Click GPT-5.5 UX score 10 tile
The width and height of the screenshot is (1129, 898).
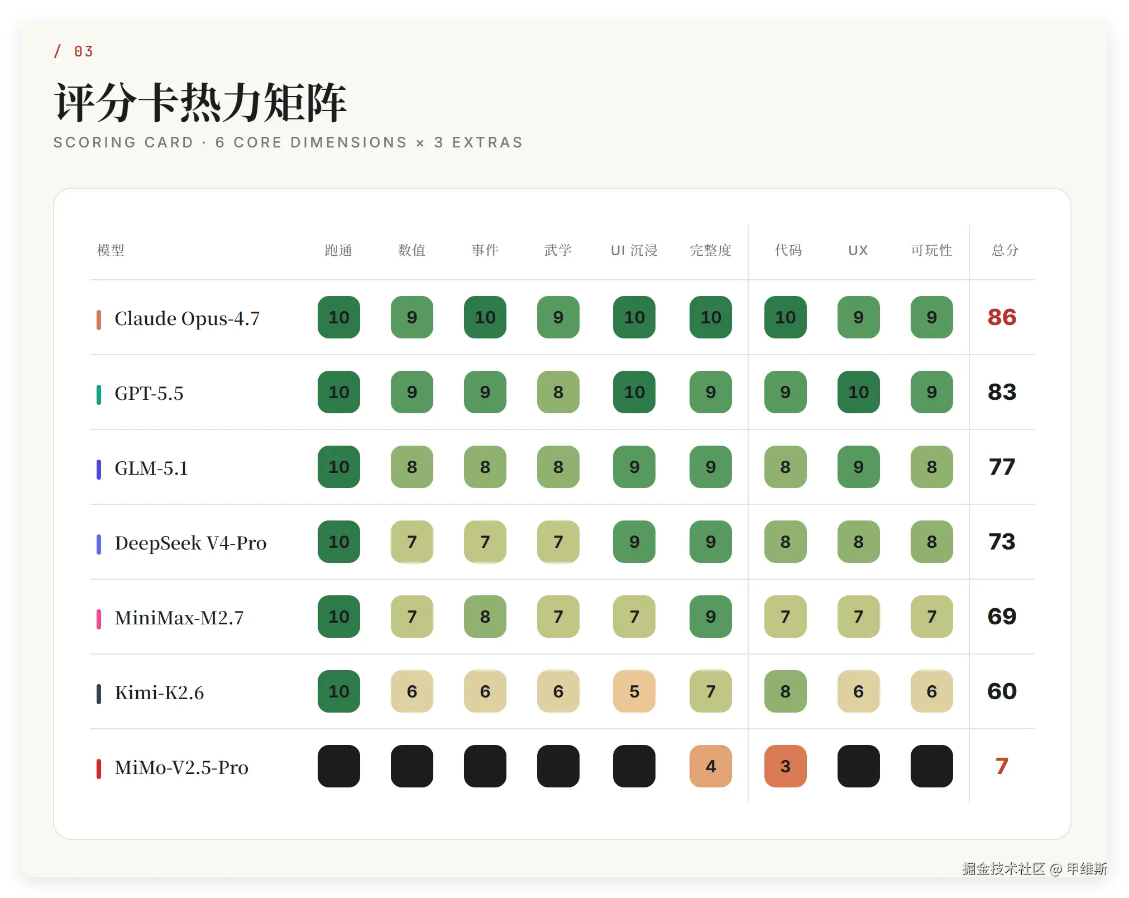coord(859,392)
